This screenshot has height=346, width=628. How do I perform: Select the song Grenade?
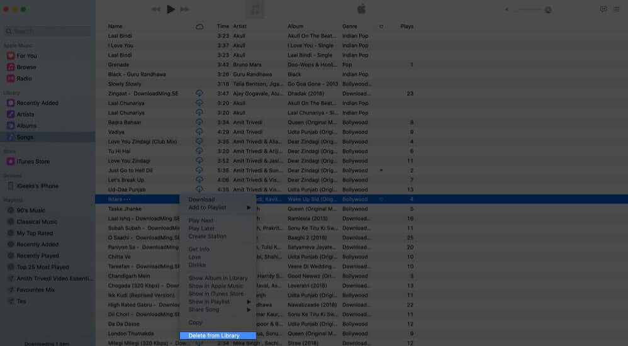point(118,64)
